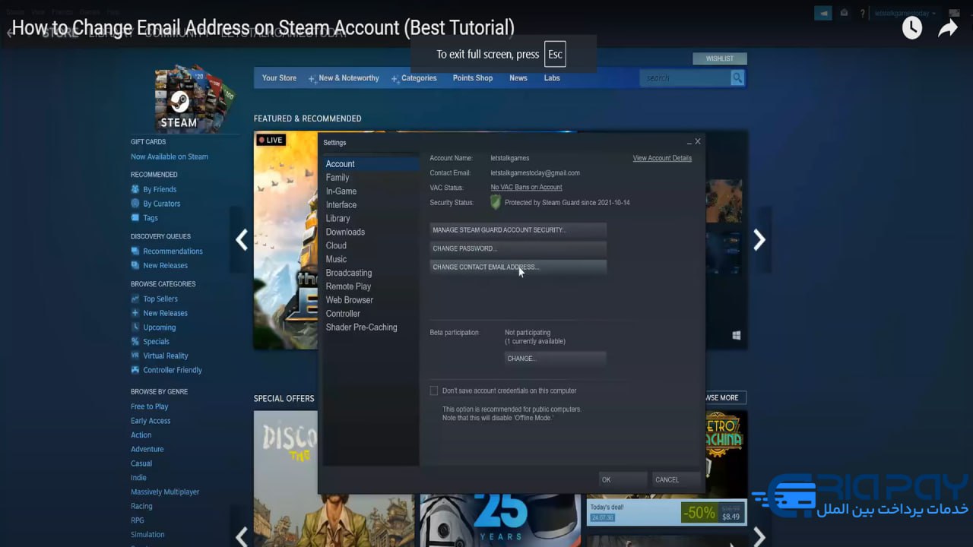Image resolution: width=973 pixels, height=547 pixels.
Task: Expand the New & Noteworthy store menu
Action: click(x=344, y=78)
